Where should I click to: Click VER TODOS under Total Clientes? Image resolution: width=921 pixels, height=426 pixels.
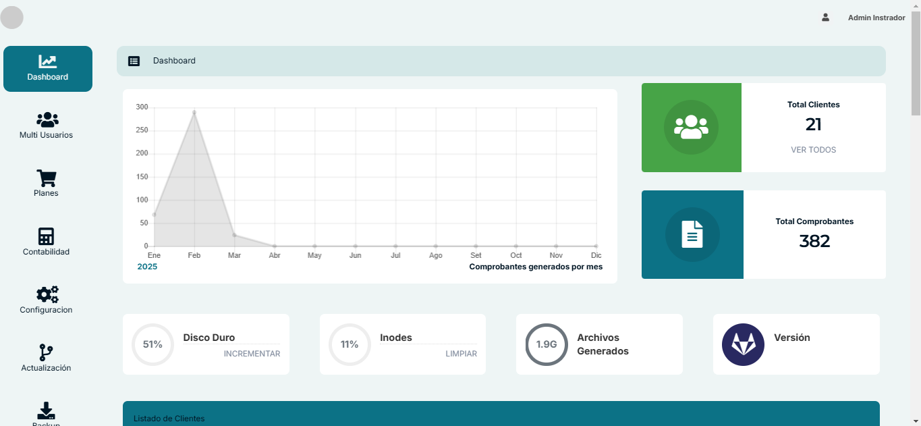tap(813, 150)
